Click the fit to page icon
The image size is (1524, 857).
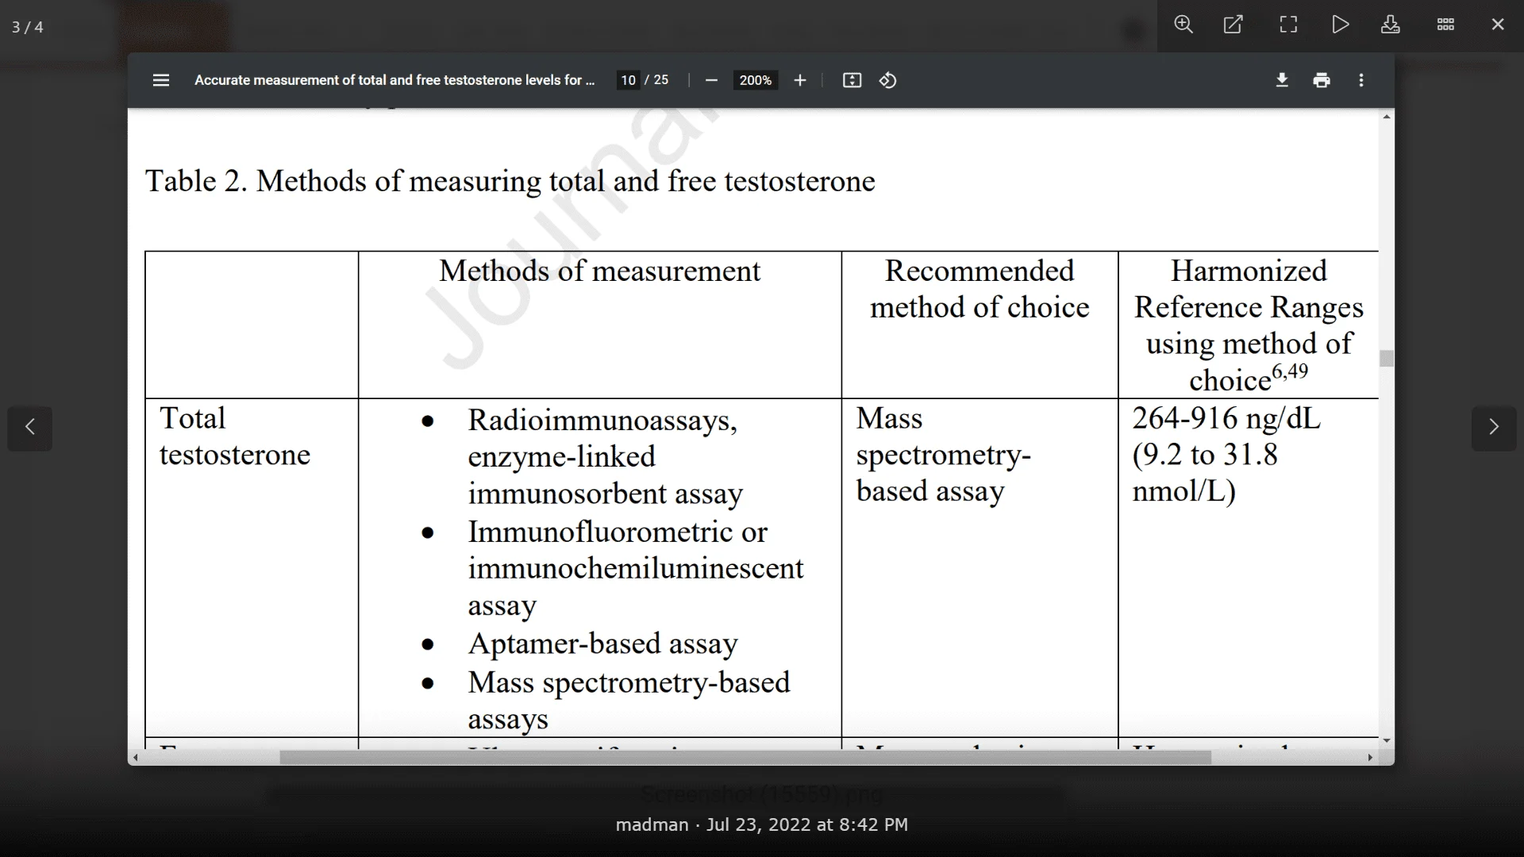click(x=852, y=80)
